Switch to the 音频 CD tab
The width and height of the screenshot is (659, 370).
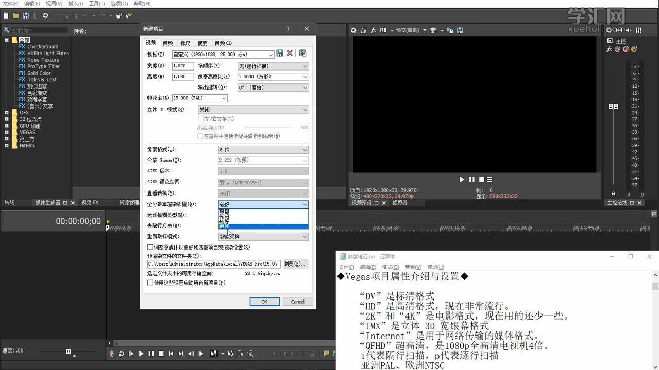coord(223,43)
